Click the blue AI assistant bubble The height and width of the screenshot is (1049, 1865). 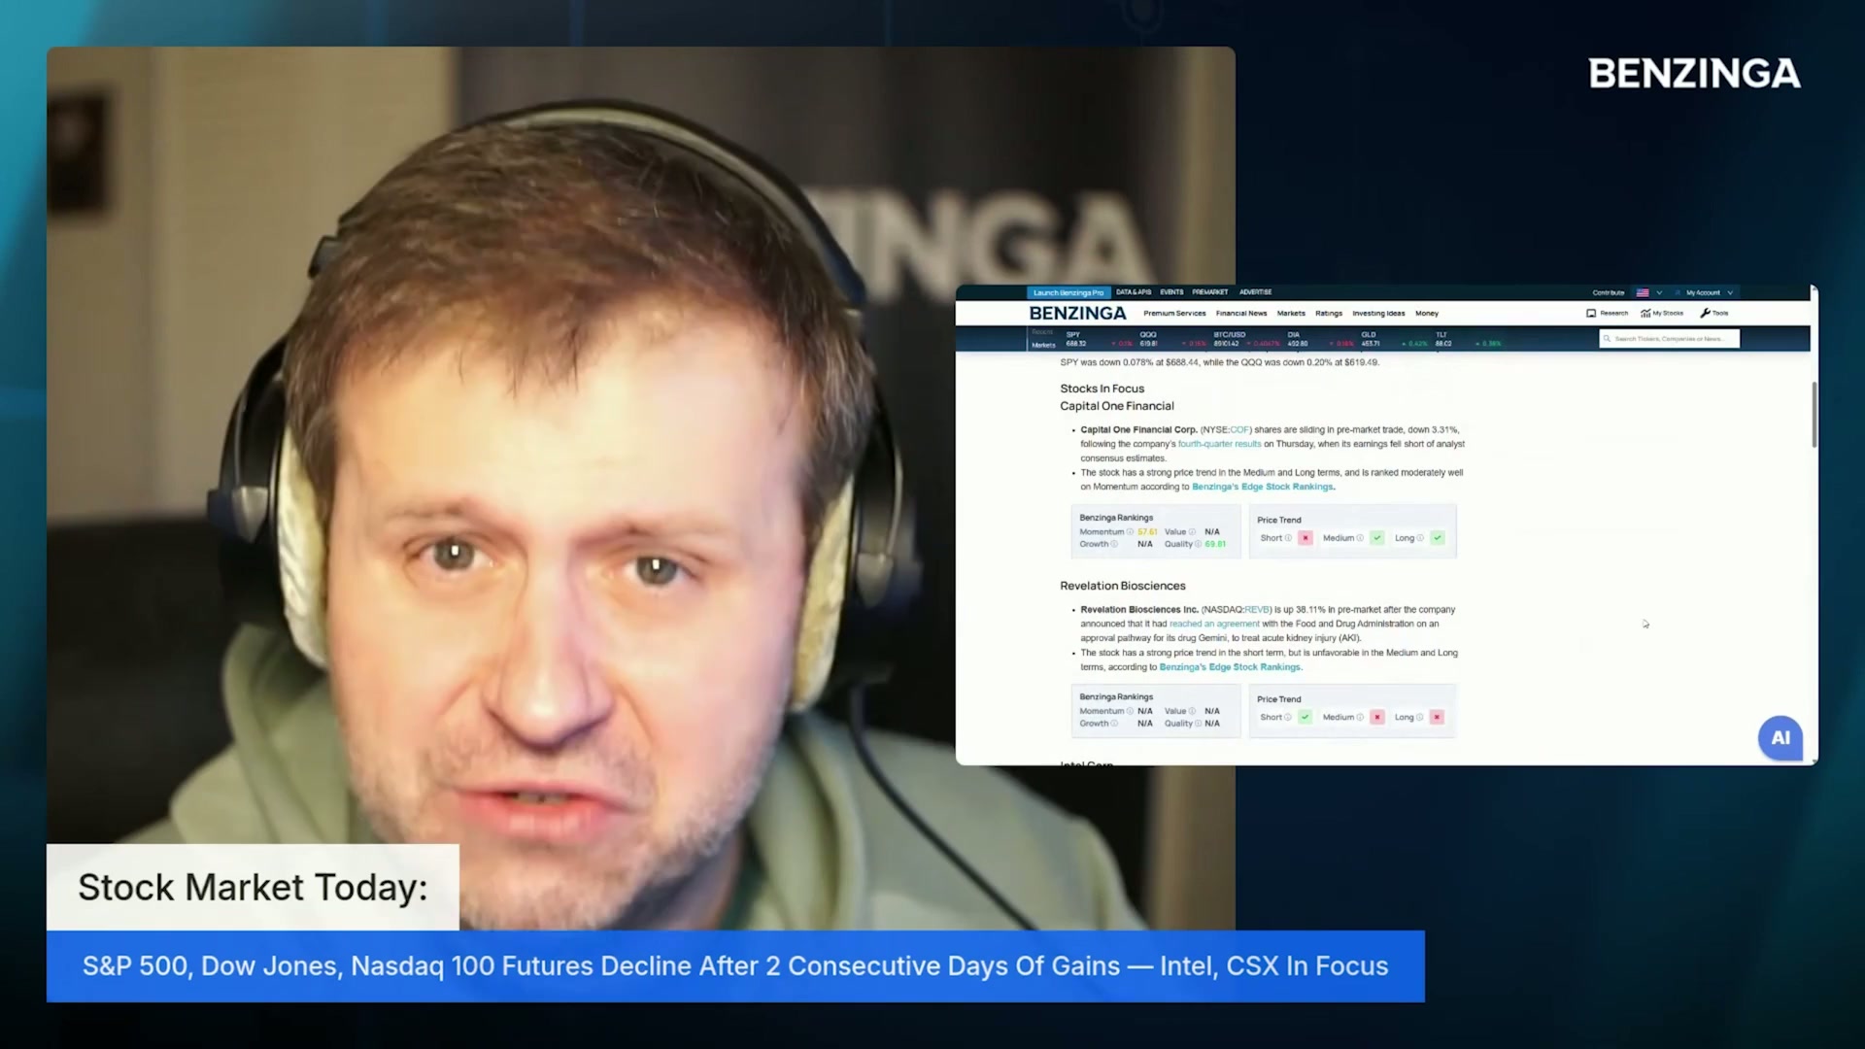pyautogui.click(x=1780, y=738)
